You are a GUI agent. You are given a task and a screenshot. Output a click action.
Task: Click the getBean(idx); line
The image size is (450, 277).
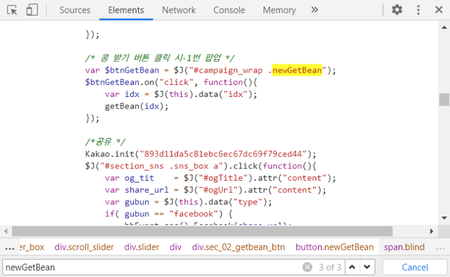click(136, 106)
